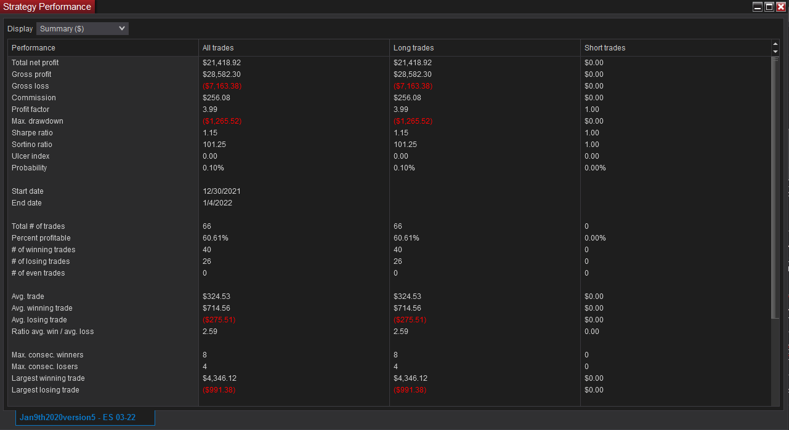The height and width of the screenshot is (430, 789).
Task: Click the Short trades column header
Action: [x=676, y=47]
